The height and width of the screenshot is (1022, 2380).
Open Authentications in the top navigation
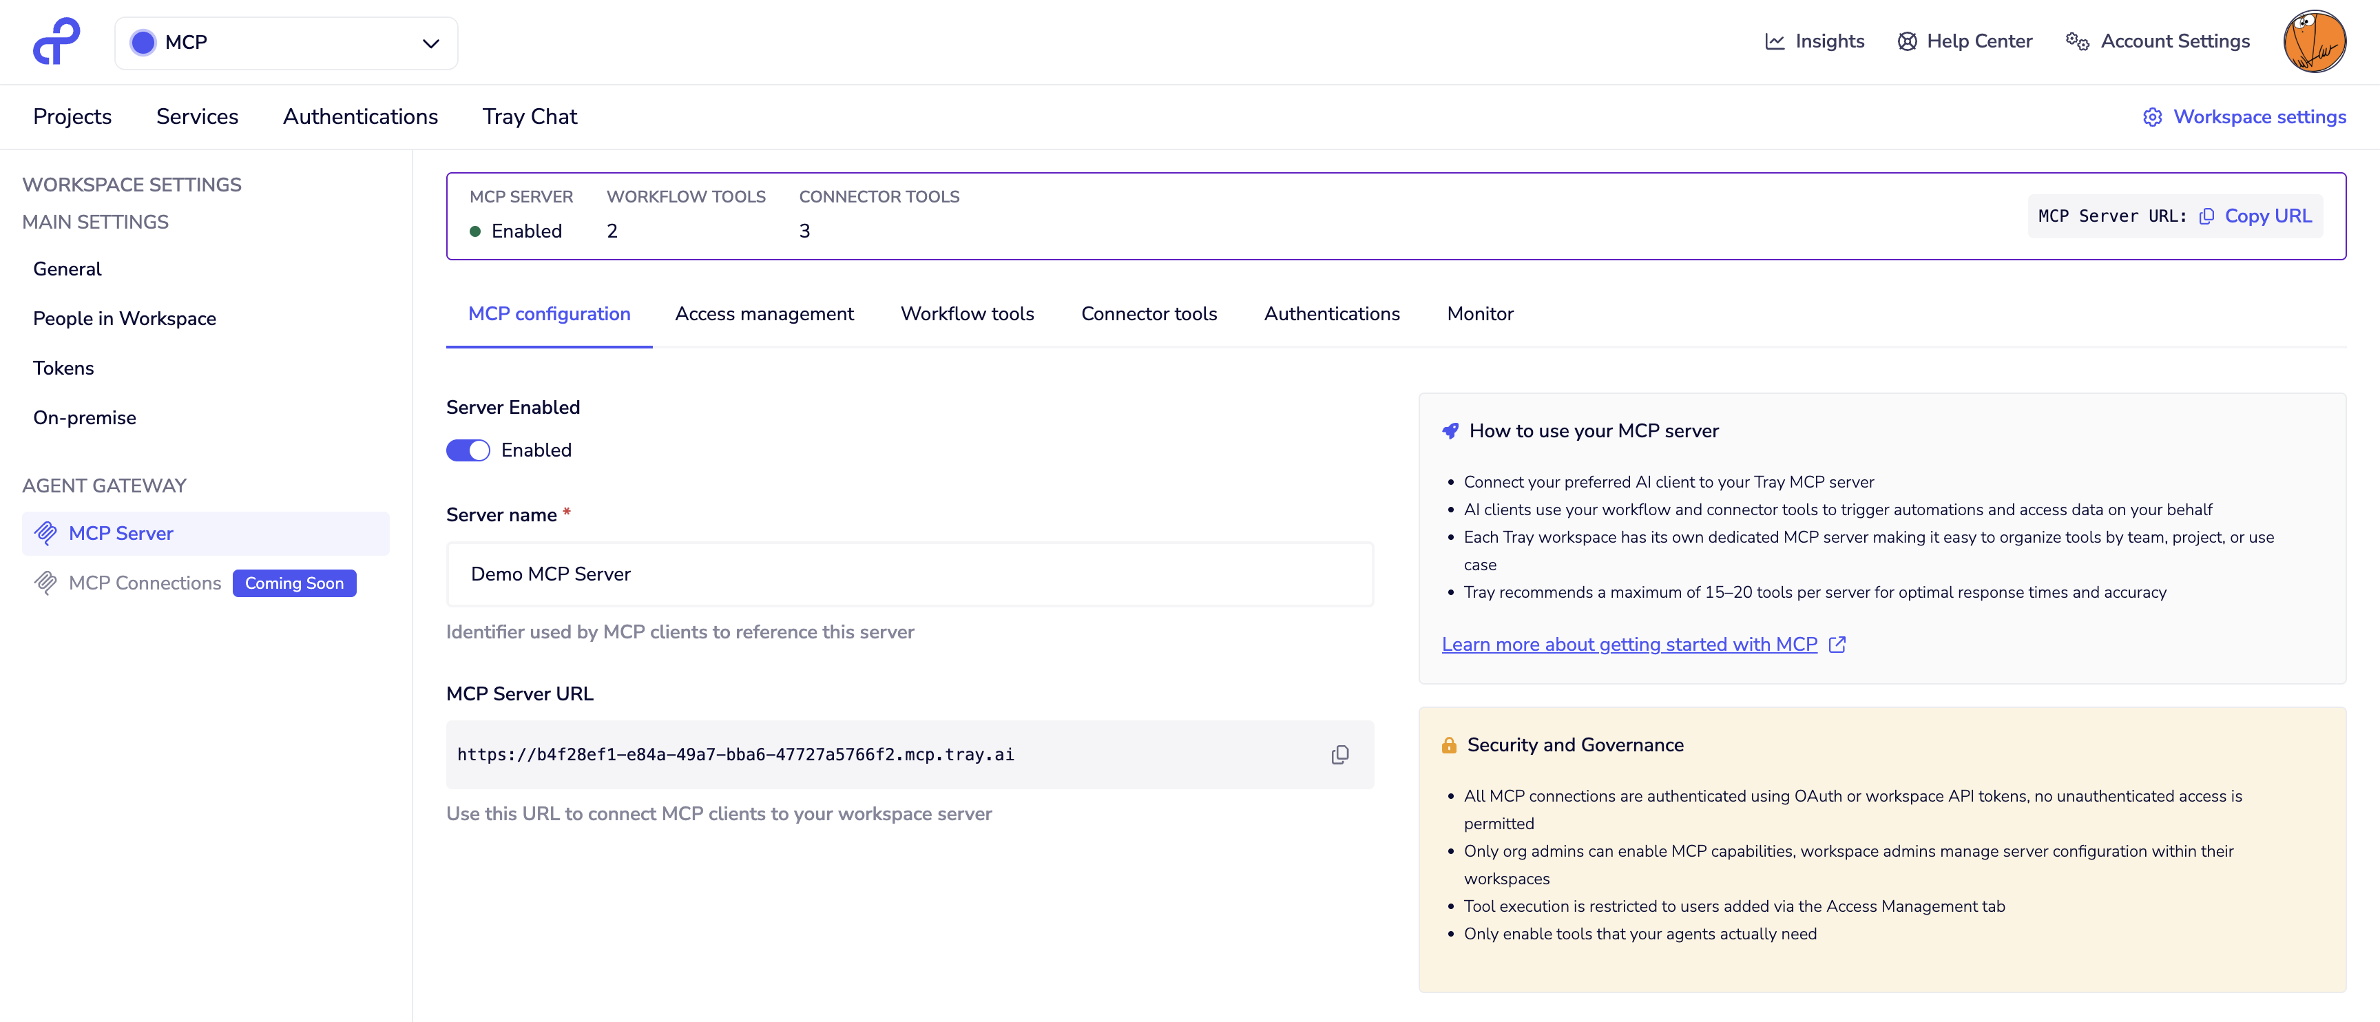coord(360,116)
